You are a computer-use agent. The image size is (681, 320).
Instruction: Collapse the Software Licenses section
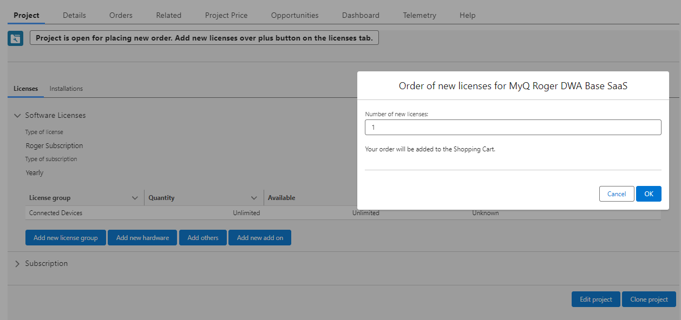pyautogui.click(x=17, y=115)
